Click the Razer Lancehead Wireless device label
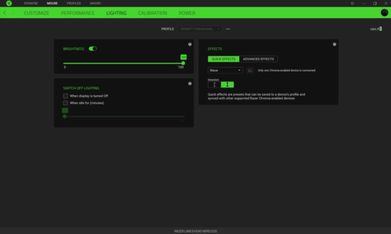The image size is (391, 234). point(195,231)
